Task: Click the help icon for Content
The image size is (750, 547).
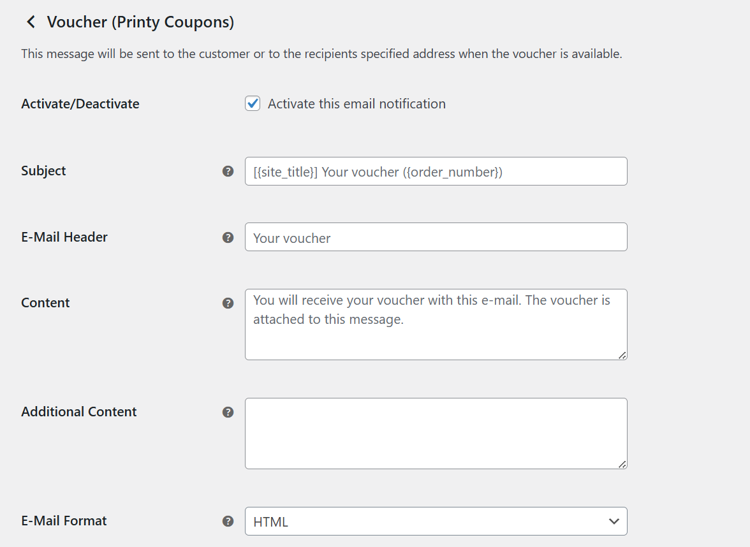Action: click(x=228, y=303)
